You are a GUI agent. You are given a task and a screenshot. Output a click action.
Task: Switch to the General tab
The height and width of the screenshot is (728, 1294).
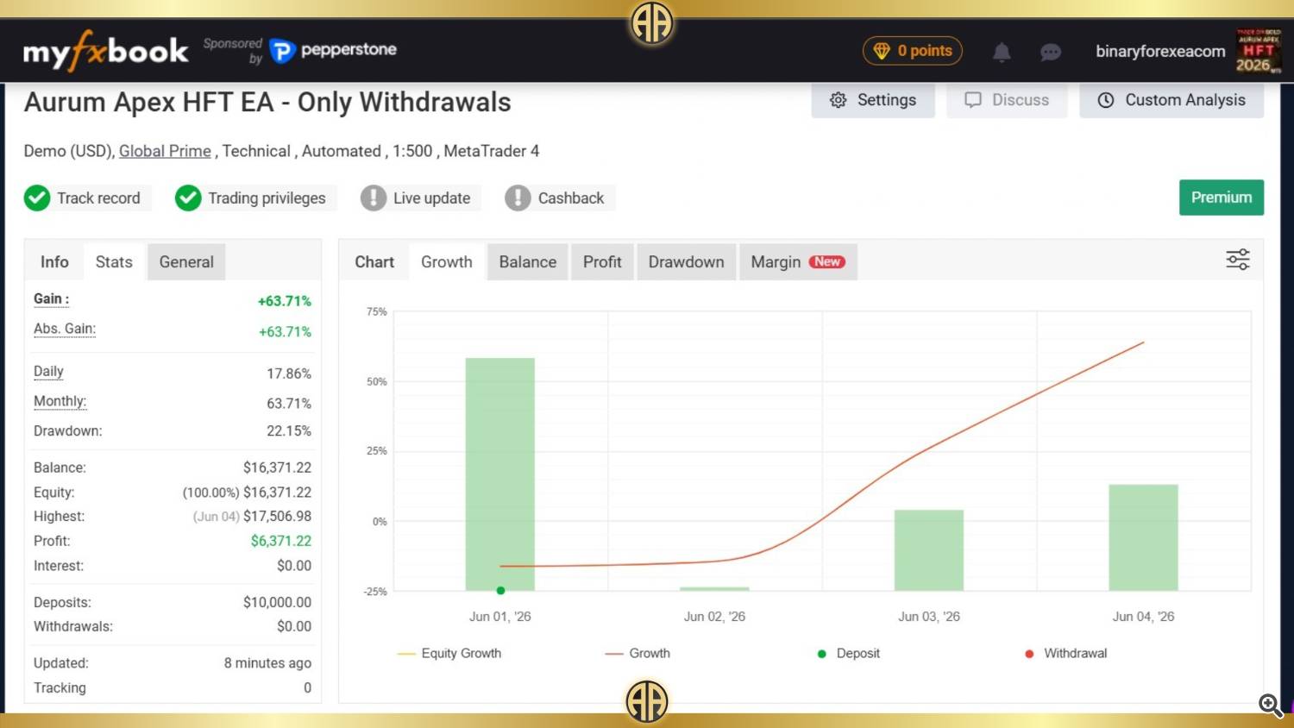pyautogui.click(x=186, y=262)
